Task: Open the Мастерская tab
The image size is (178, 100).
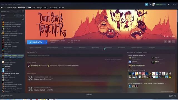Action: [122, 48]
